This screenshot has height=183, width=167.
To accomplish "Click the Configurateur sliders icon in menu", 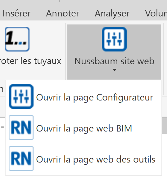I will (21, 96).
